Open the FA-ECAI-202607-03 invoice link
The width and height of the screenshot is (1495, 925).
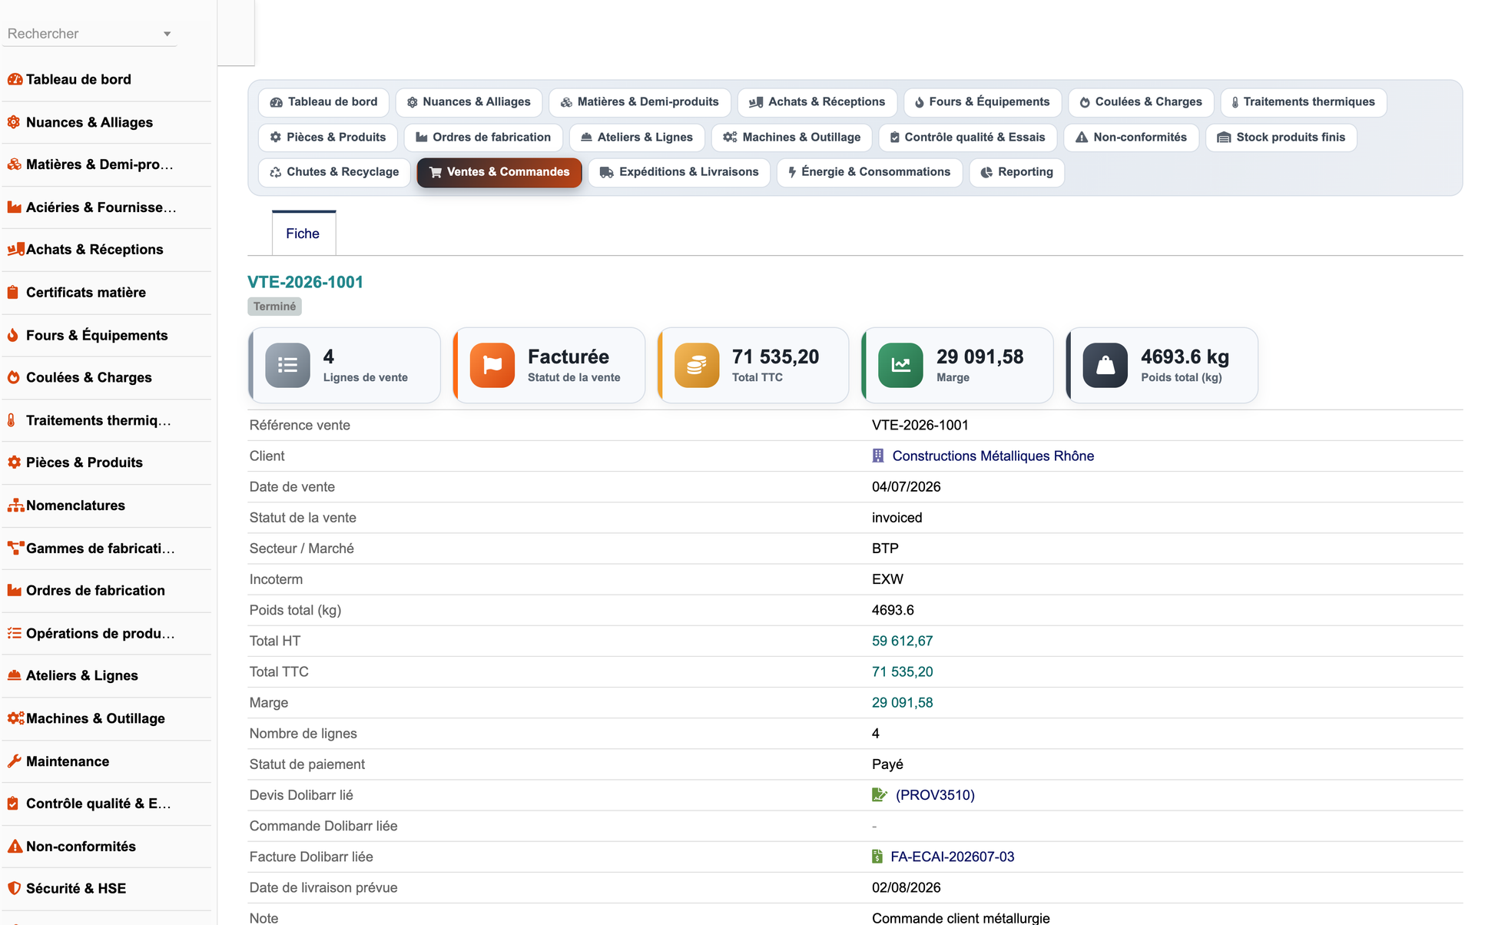[x=952, y=857]
